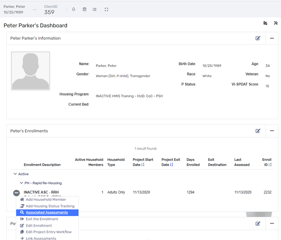Toggle the fullscreen expand icon

coord(106,9)
